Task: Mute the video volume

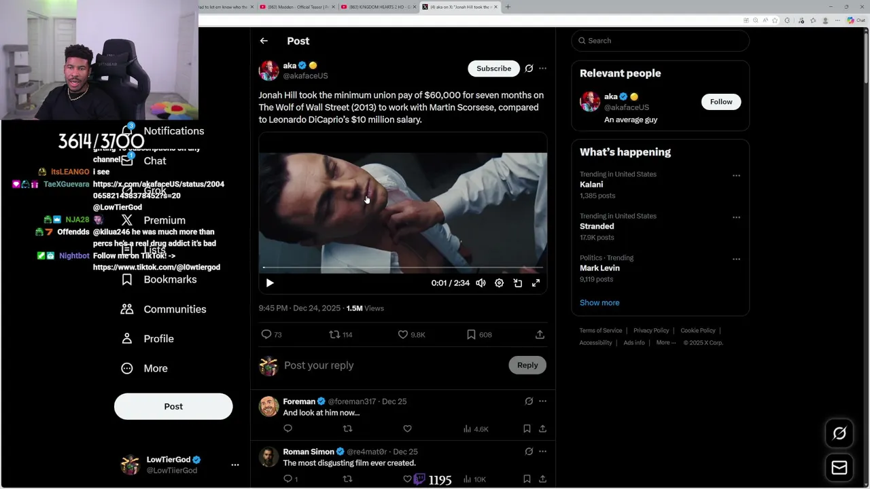Action: pyautogui.click(x=481, y=283)
